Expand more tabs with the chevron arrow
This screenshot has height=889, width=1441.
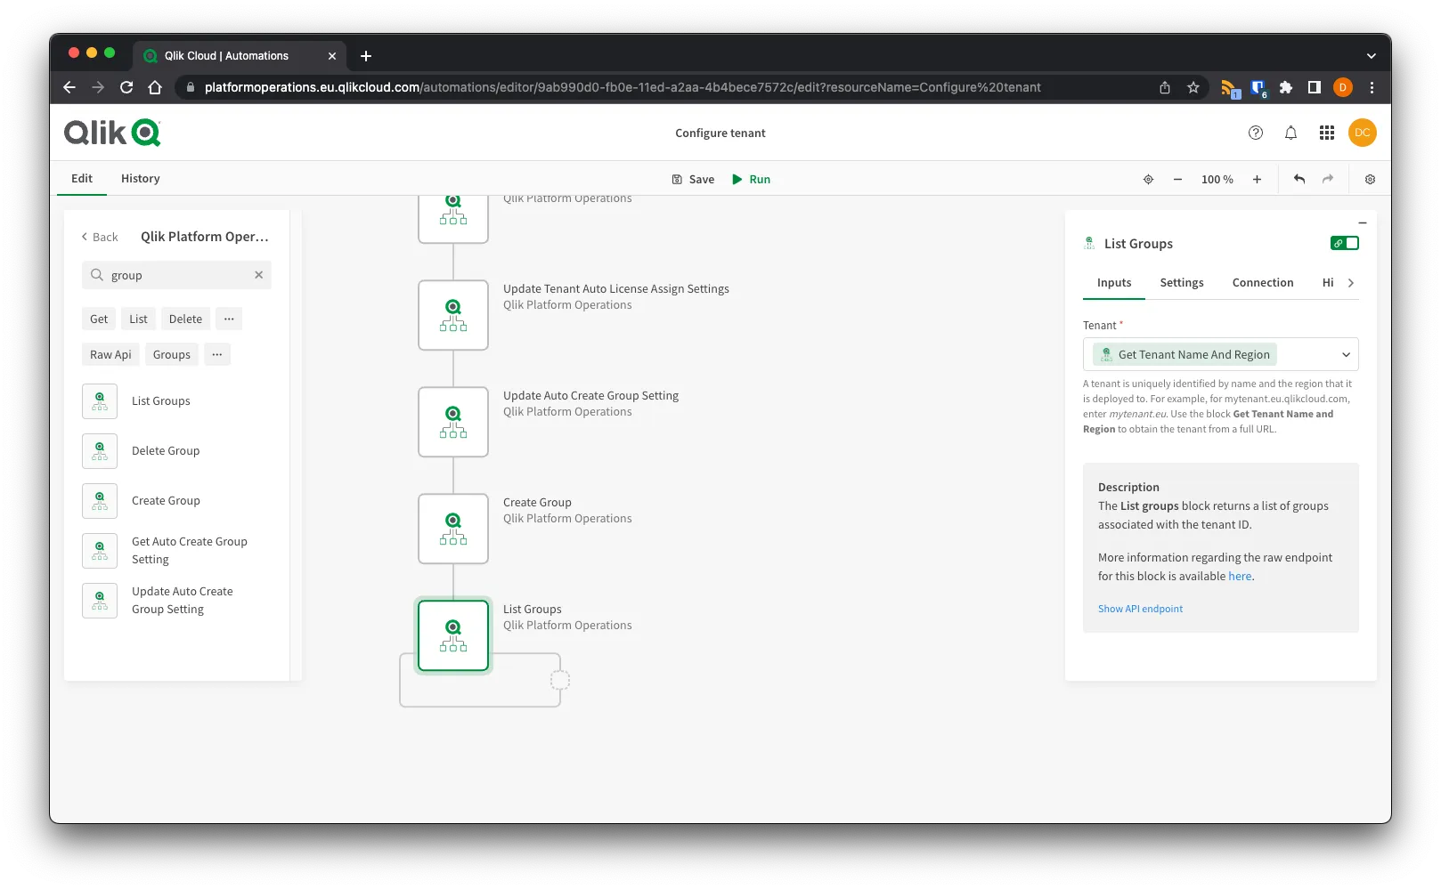[1351, 283]
